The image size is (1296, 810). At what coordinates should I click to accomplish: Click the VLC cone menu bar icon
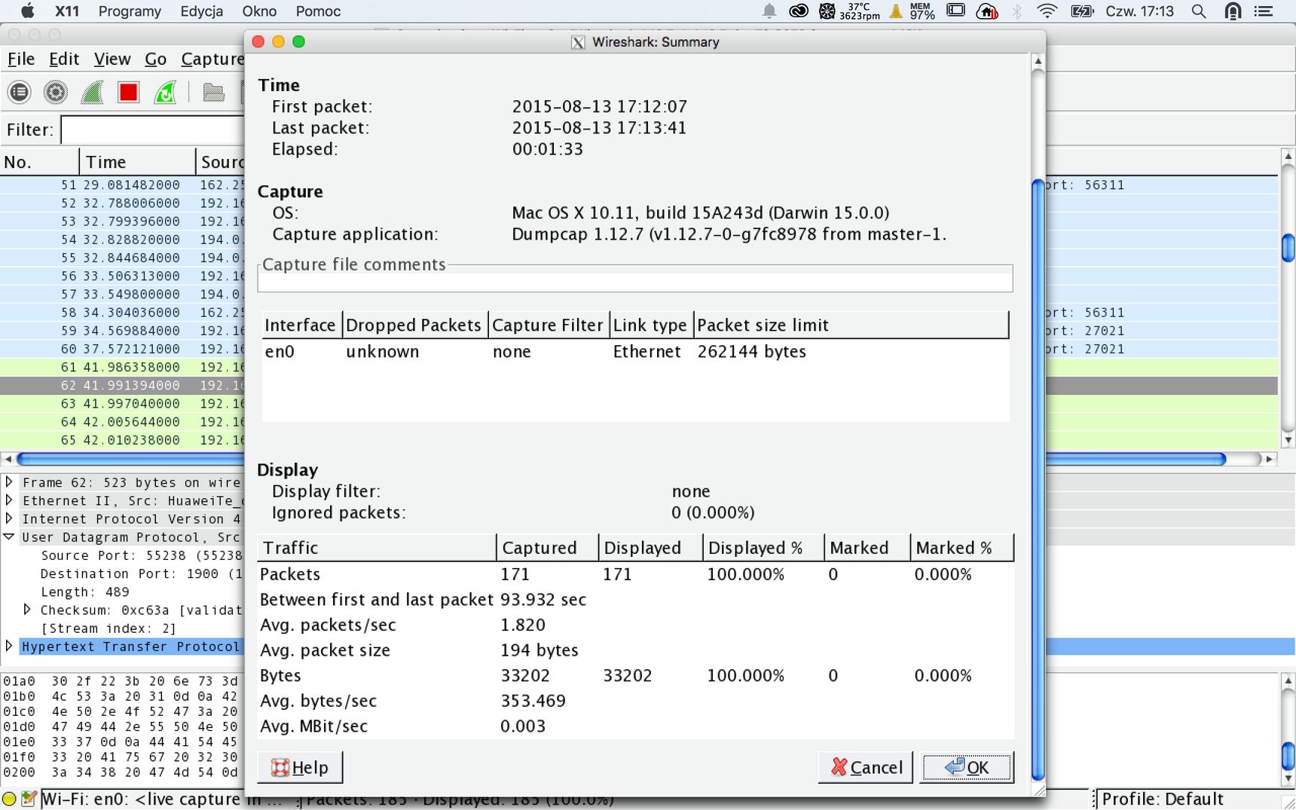[x=896, y=11]
